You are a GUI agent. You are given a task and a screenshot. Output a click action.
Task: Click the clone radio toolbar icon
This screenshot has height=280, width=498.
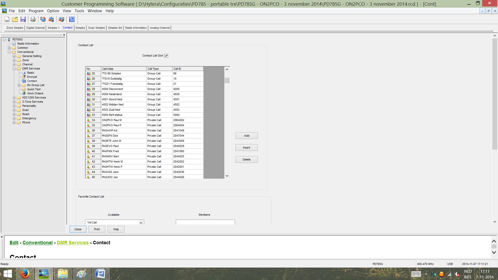click(61, 19)
